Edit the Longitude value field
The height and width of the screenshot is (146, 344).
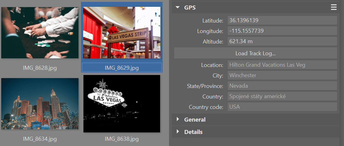(282, 31)
